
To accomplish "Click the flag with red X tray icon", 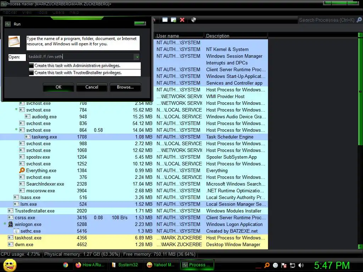I will [x=284, y=265].
